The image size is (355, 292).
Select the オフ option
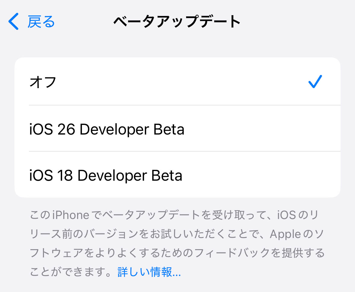[43, 82]
